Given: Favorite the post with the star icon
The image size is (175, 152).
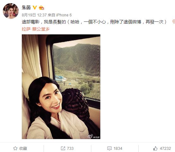Looking at the screenshot, I should coord(15,148).
